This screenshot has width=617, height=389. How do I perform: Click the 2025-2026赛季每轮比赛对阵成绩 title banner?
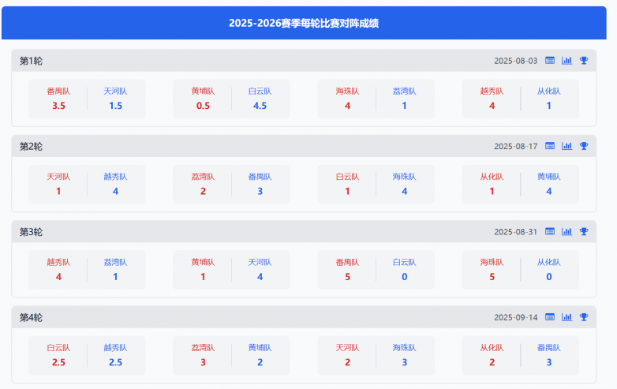click(x=304, y=24)
